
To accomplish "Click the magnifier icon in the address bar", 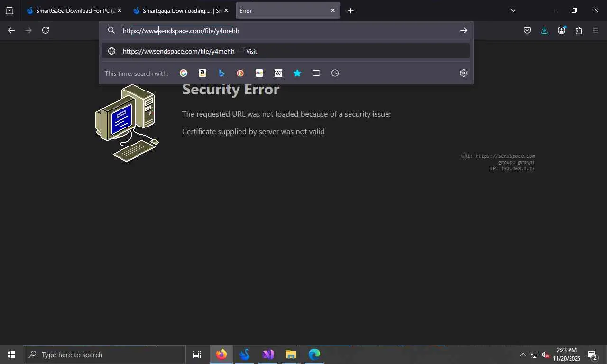I will 111,30.
